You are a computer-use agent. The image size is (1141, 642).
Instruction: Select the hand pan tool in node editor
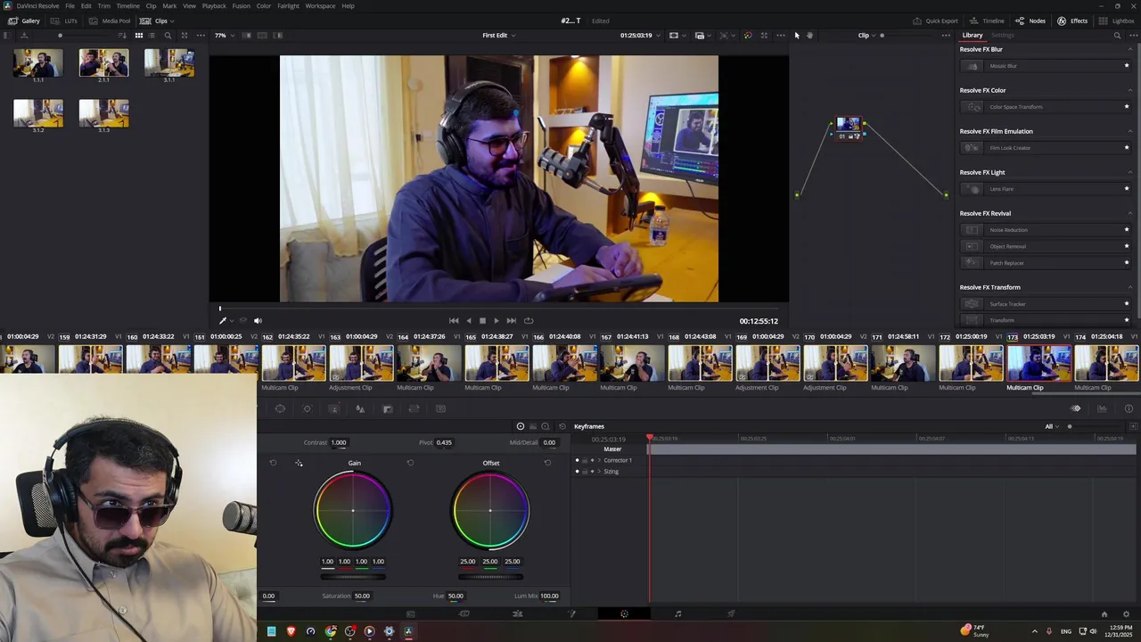click(809, 36)
